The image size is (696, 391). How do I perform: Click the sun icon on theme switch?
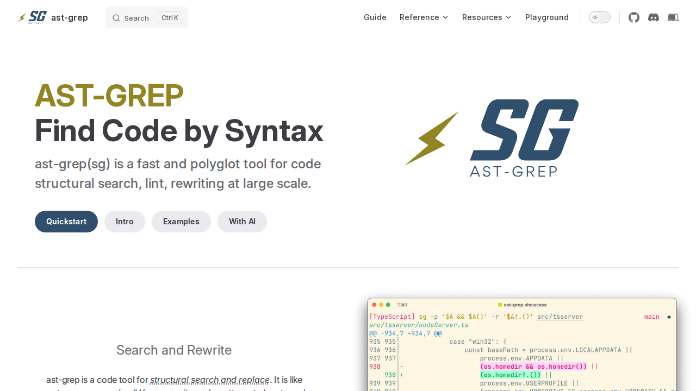[595, 17]
